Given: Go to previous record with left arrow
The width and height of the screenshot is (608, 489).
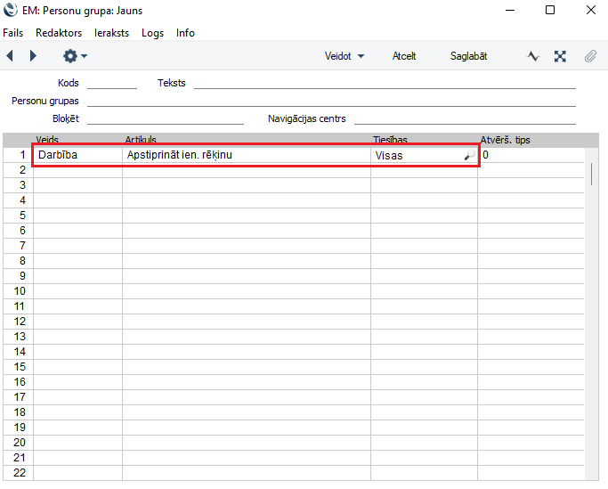Looking at the screenshot, I should [10, 56].
